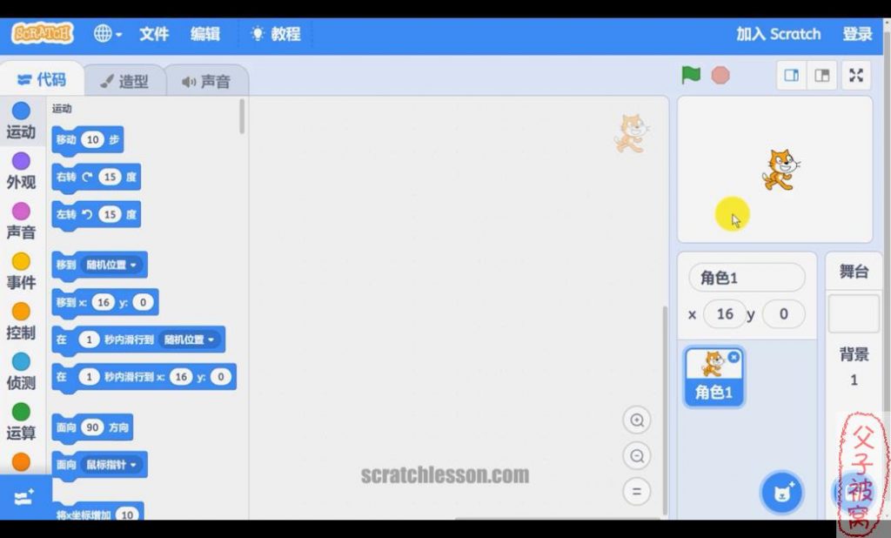Image resolution: width=891 pixels, height=538 pixels.
Task: Click the 登录 link
Action: point(857,34)
